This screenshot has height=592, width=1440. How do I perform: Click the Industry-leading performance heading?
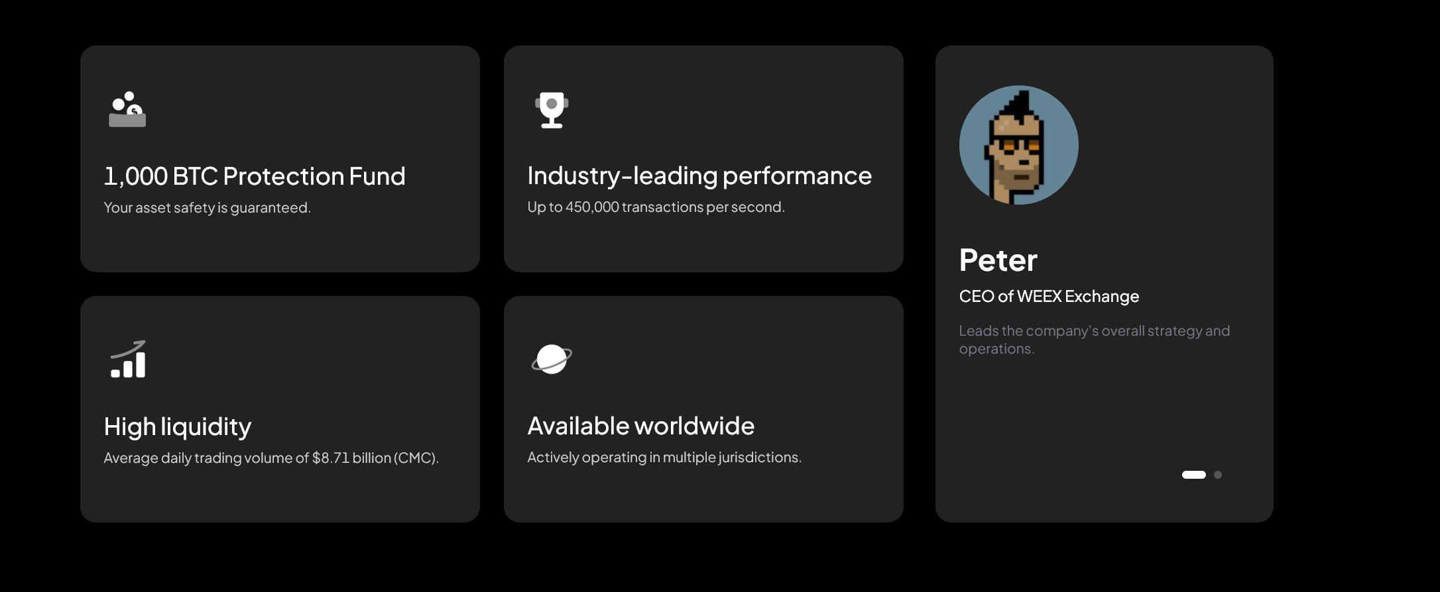click(x=699, y=175)
